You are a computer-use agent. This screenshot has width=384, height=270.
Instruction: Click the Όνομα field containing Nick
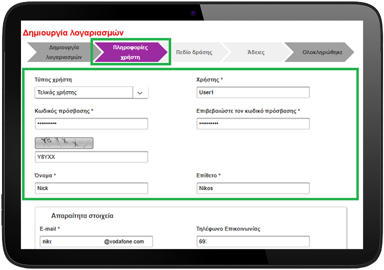click(x=91, y=188)
